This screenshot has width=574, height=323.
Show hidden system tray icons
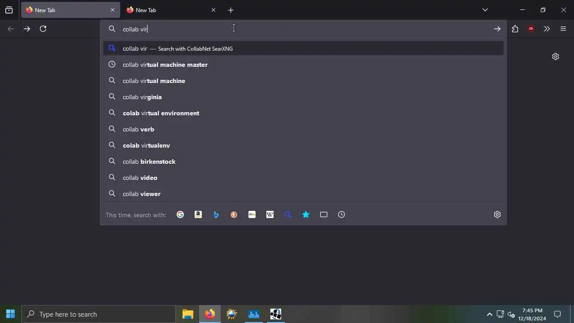tap(489, 314)
